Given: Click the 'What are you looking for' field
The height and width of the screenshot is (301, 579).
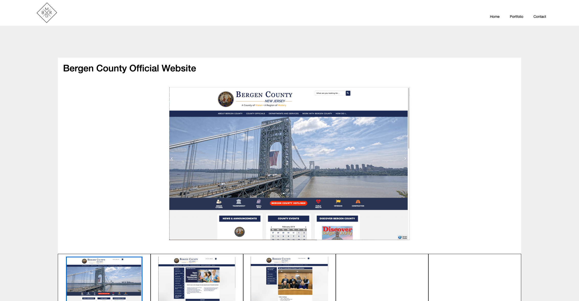Looking at the screenshot, I should point(330,93).
